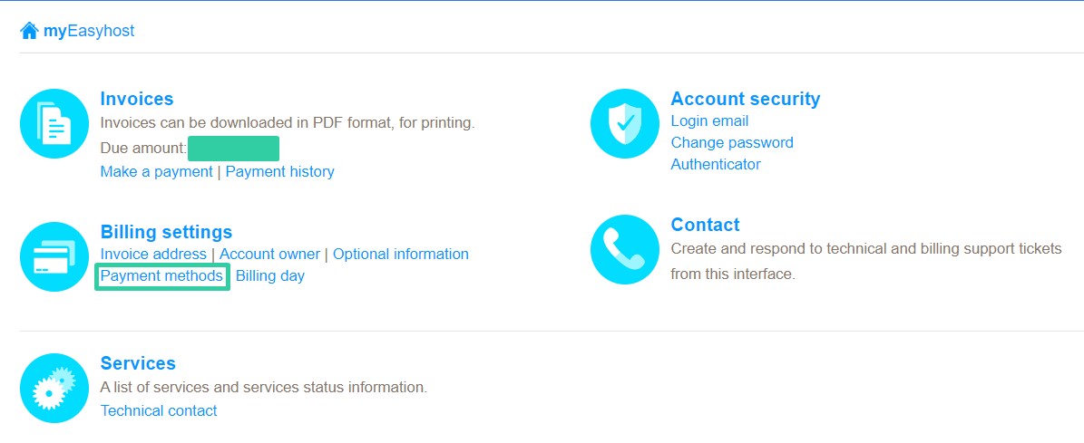
Task: Click the Contact phone icon
Action: click(625, 250)
